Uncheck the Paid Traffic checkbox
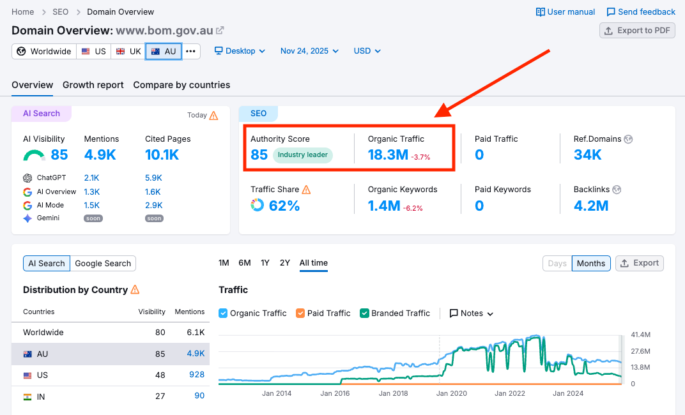The image size is (685, 415). 300,313
